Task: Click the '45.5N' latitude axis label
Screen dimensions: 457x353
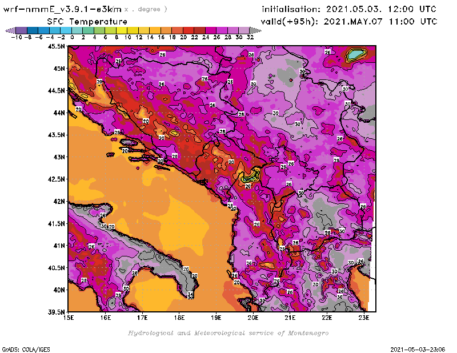Action: click(56, 46)
